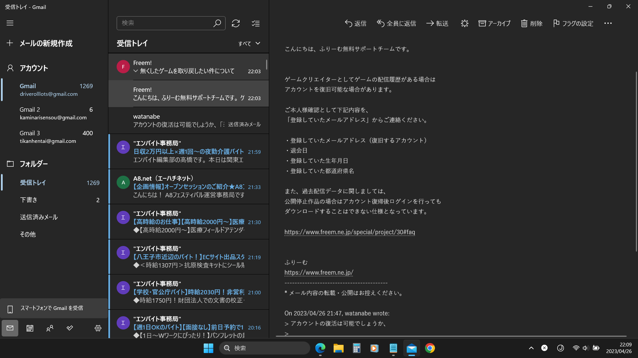Image resolution: width=638 pixels, height=358 pixels.
Task: Select the 受信トレイ folder in sidebar
Action: [54, 183]
